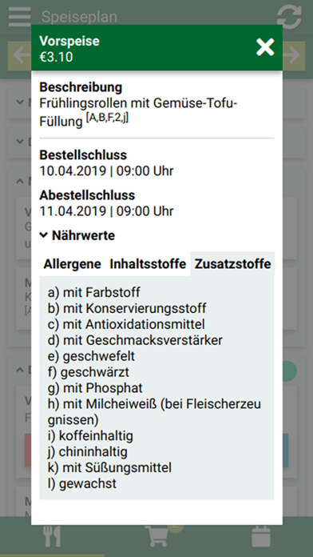Switch to the Inhaltsstoffe tab

pos(148,264)
